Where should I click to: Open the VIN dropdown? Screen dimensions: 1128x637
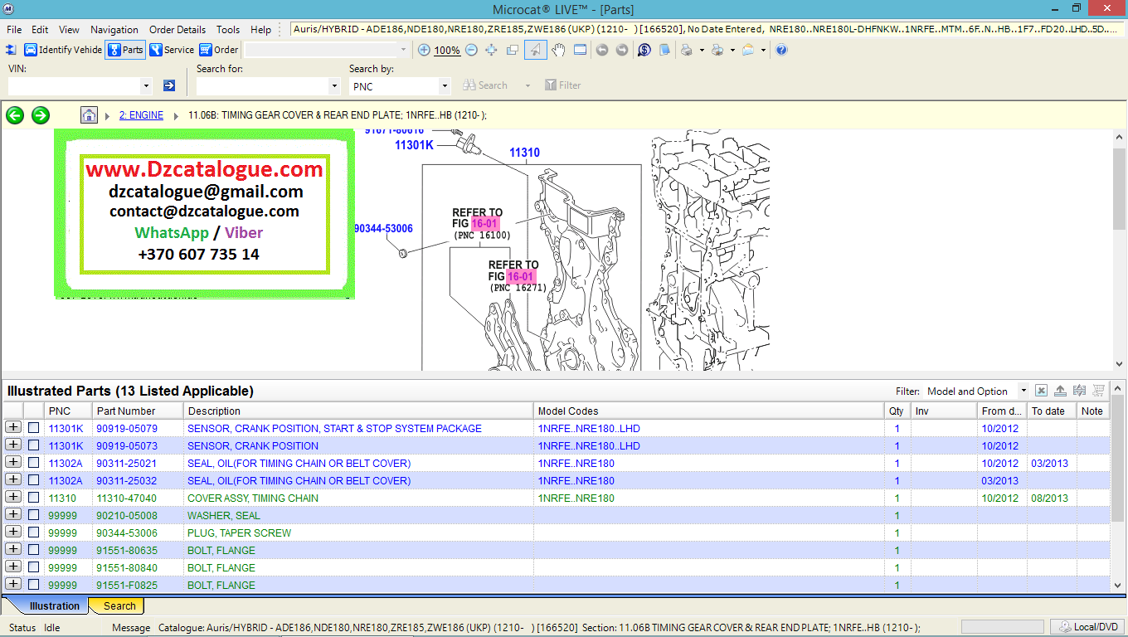pyautogui.click(x=146, y=85)
